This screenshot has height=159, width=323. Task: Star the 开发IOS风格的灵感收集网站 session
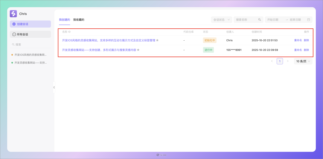coord(157,40)
